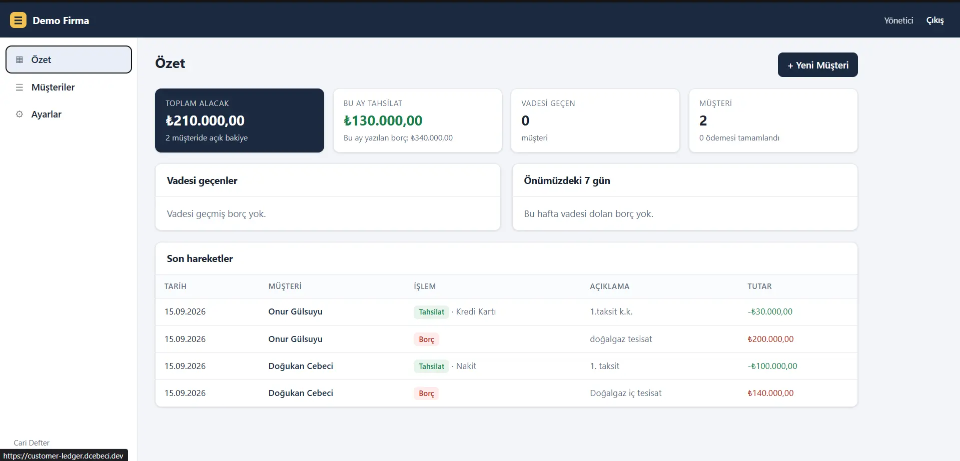
Task: Open the Ayarlar menu item
Action: (x=69, y=114)
